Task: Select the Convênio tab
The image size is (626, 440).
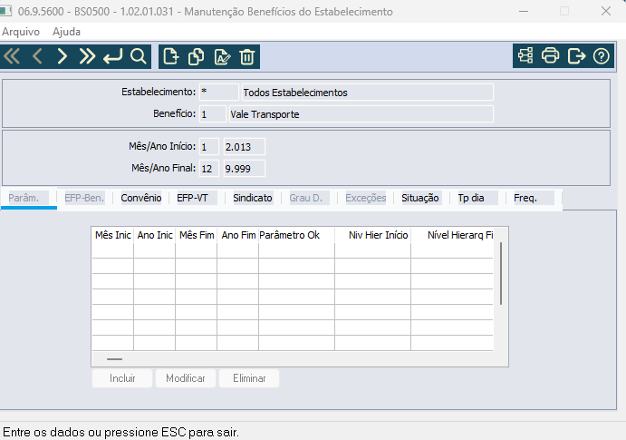Action: tap(141, 198)
